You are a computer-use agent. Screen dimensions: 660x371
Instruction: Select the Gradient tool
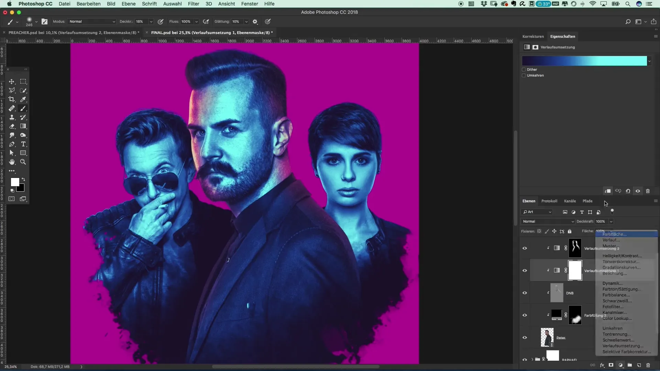coord(23,126)
